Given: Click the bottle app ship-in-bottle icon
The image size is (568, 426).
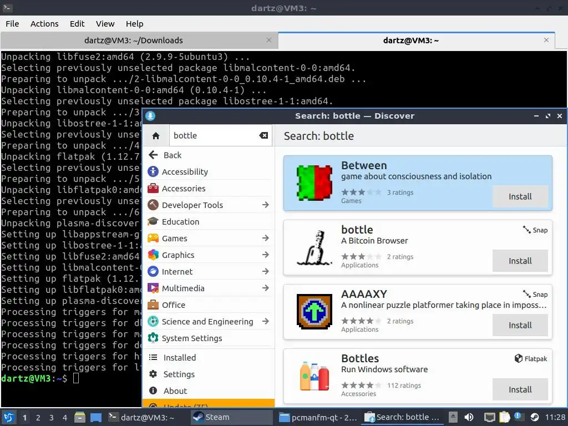Looking at the screenshot, I should 315,247.
